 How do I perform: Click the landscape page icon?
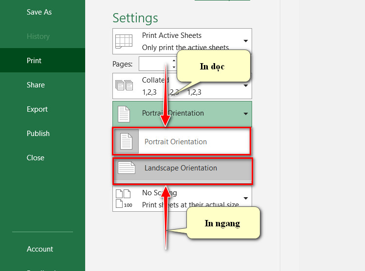tap(127, 168)
